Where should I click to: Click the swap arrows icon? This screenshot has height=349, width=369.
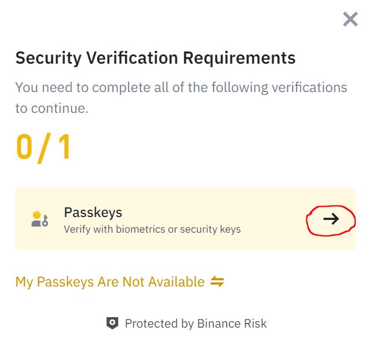(217, 282)
